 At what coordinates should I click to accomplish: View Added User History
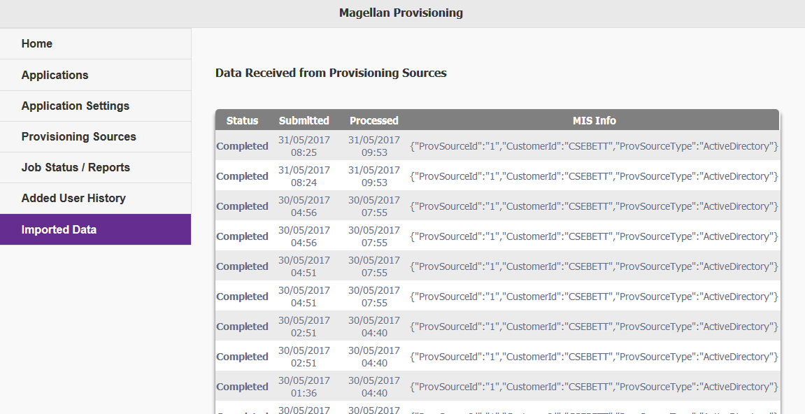click(x=96, y=199)
